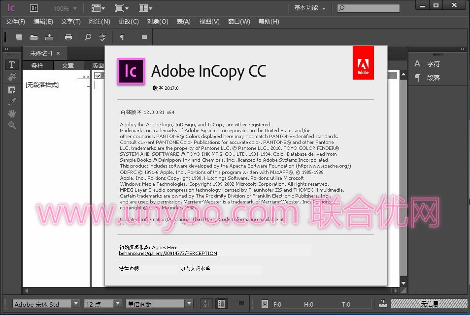Open the 文件(F) menu

(x=15, y=22)
